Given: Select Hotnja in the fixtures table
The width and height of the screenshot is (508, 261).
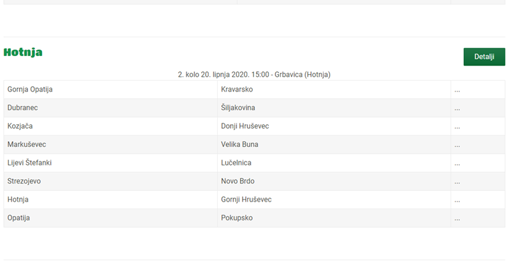Looking at the screenshot, I should tap(18, 200).
